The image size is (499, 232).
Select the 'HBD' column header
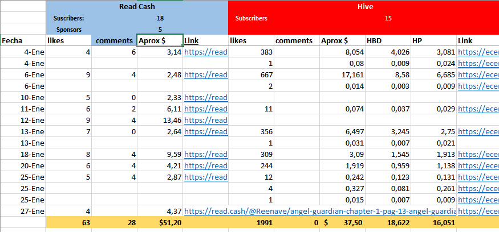click(x=388, y=40)
